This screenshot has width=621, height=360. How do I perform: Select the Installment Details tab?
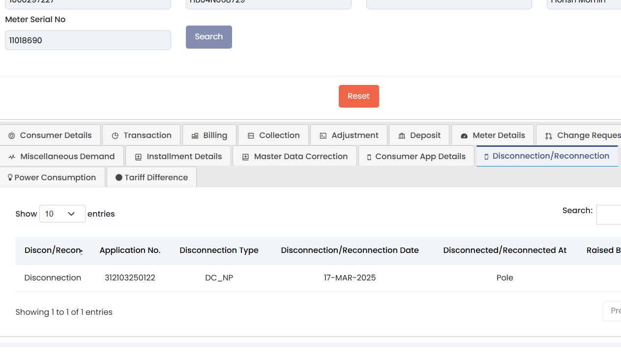coord(178,156)
